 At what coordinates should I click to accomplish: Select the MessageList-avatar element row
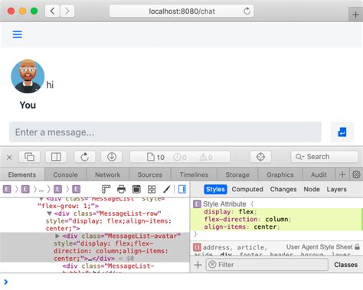95,247
